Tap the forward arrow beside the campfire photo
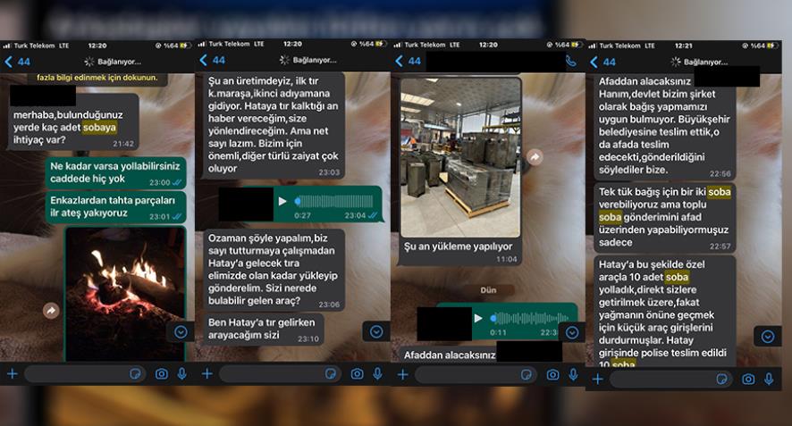This screenshot has height=426, width=792. 51,311
